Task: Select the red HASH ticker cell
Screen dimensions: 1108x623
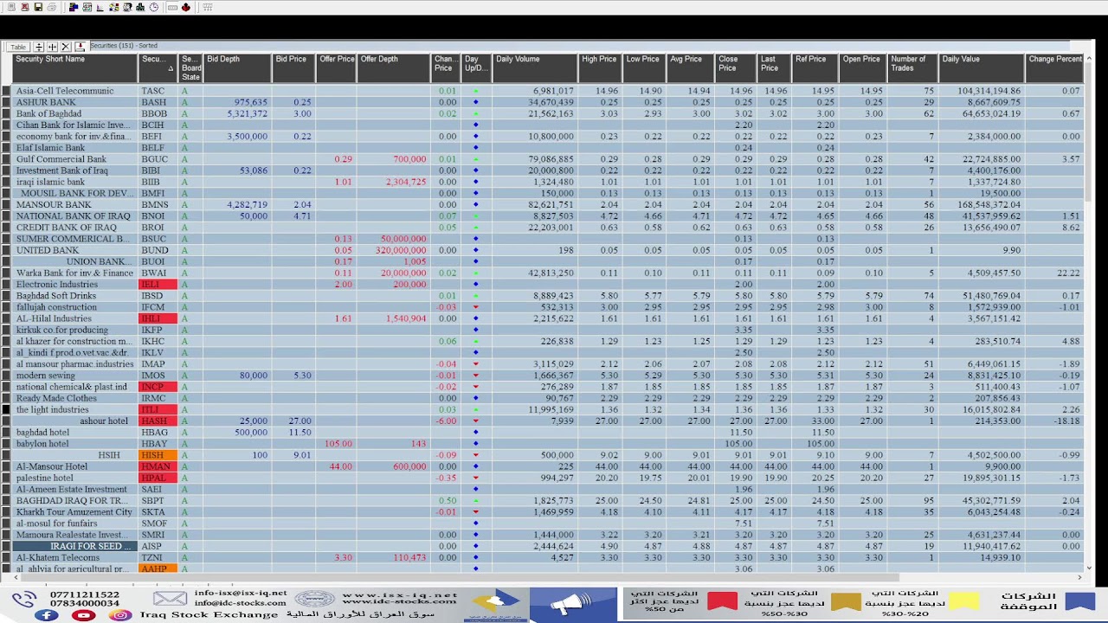Action: tap(158, 421)
